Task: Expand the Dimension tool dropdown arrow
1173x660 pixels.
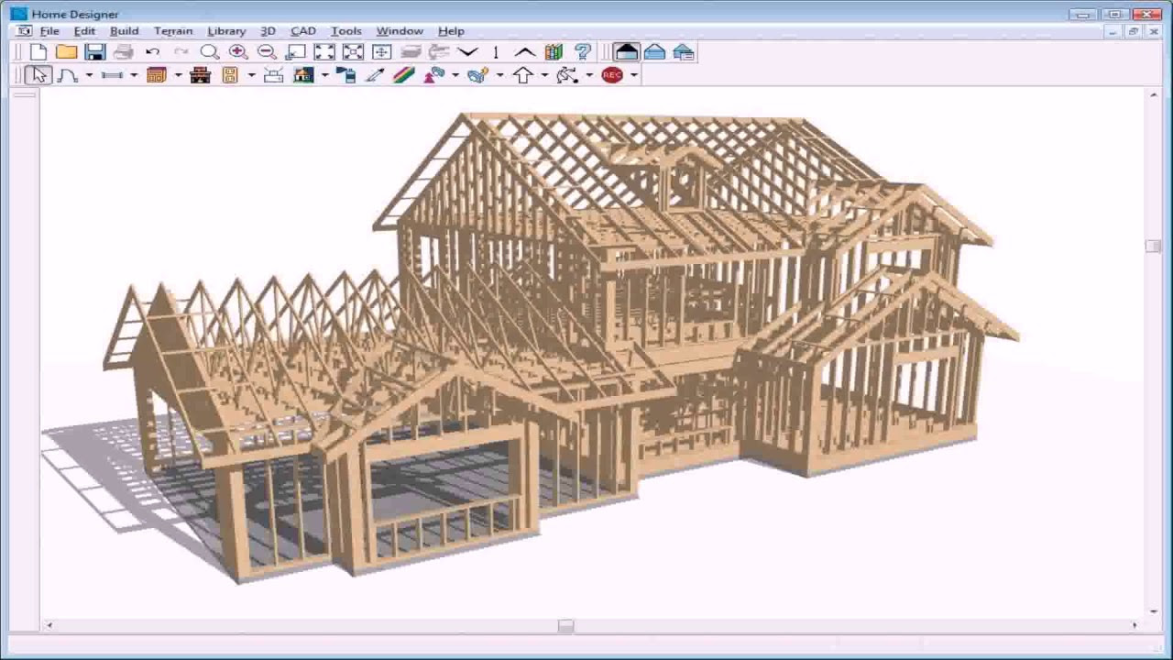Action: [134, 75]
